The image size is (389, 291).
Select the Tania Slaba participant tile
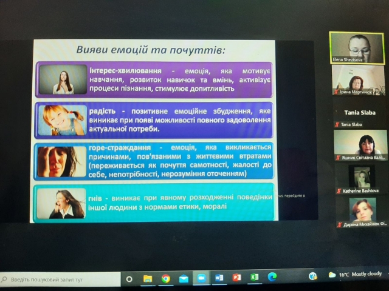point(360,113)
